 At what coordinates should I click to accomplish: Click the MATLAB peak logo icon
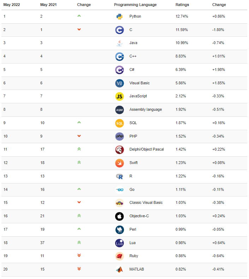click(119, 269)
